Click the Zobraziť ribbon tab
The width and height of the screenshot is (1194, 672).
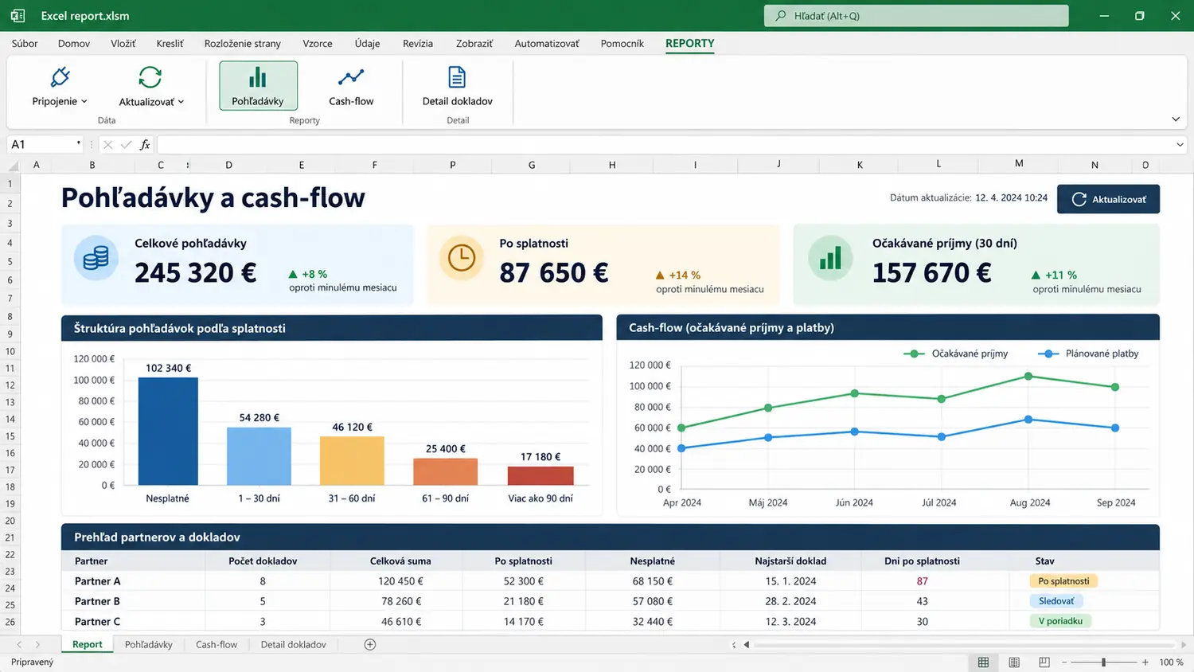[x=474, y=43]
